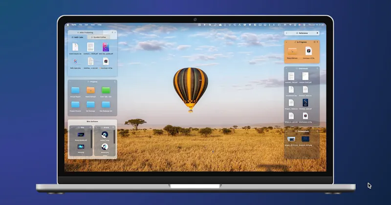Open the Site Redesign Q3 folder

click(x=106, y=104)
